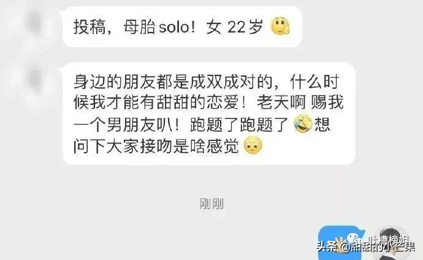Tap the laughing-crying emoji after 跑题了

[303, 124]
